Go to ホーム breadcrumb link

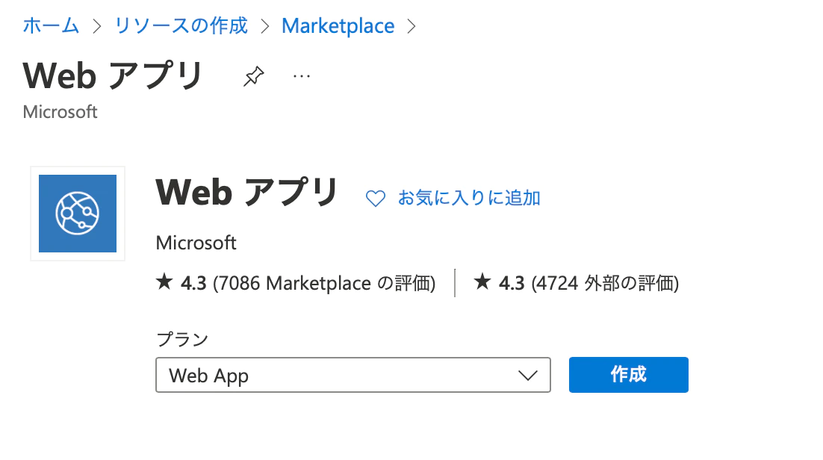click(x=51, y=25)
